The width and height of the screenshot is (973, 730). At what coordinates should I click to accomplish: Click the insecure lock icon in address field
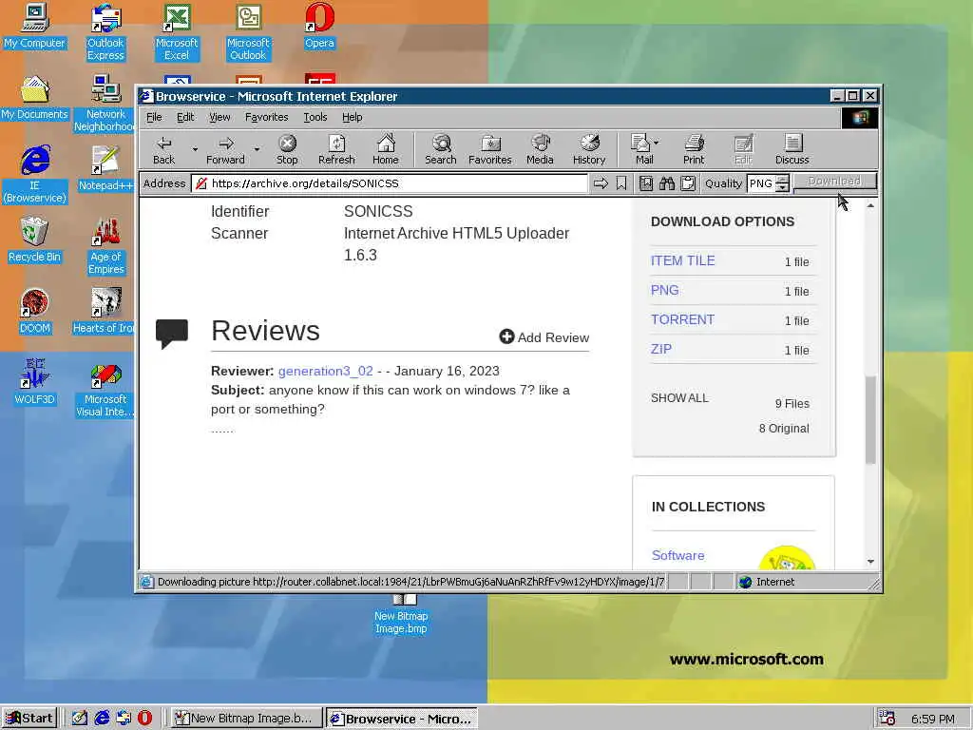(201, 183)
